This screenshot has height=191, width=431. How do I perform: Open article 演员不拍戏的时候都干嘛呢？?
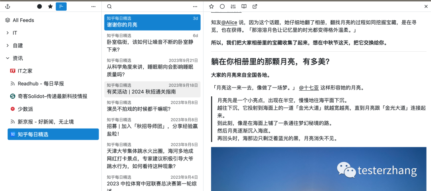tap(152, 106)
